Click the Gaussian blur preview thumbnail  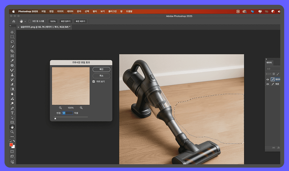click(71, 86)
